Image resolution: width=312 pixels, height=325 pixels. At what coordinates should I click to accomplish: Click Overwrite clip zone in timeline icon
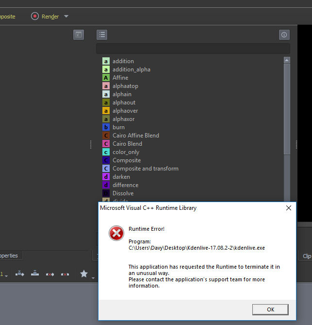pyautogui.click(x=35, y=274)
